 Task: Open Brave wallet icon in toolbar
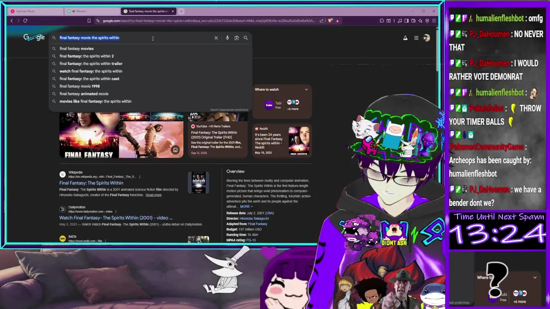413,21
